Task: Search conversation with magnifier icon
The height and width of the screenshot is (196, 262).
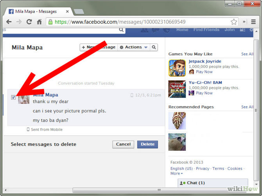Action: point(154,47)
